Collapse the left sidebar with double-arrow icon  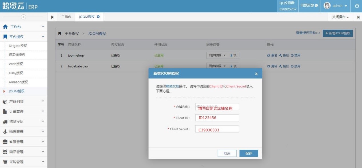[x=23, y=17]
